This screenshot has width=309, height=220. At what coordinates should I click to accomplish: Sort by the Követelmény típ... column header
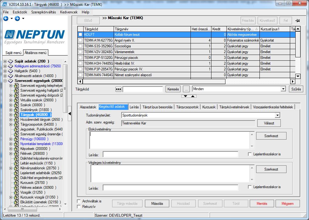click(x=243, y=29)
